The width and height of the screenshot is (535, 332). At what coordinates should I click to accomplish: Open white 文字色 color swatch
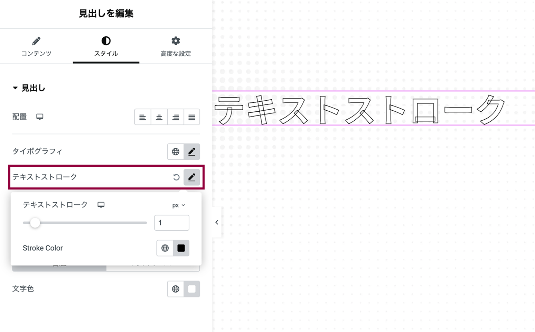(x=192, y=289)
